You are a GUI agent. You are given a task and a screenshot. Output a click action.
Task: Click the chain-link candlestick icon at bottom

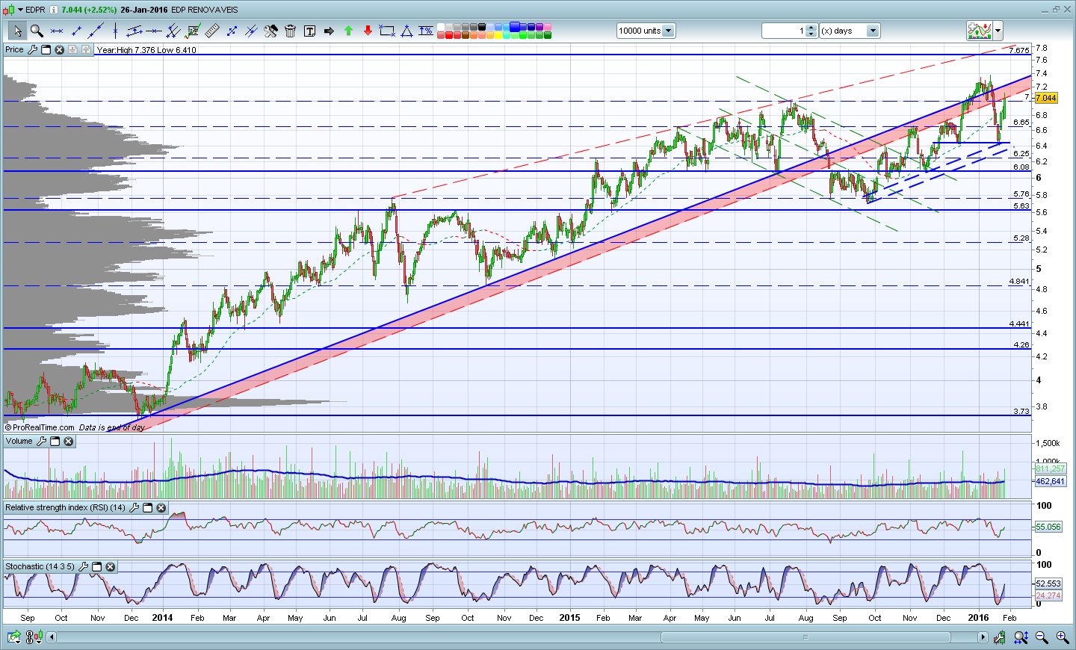click(x=34, y=637)
